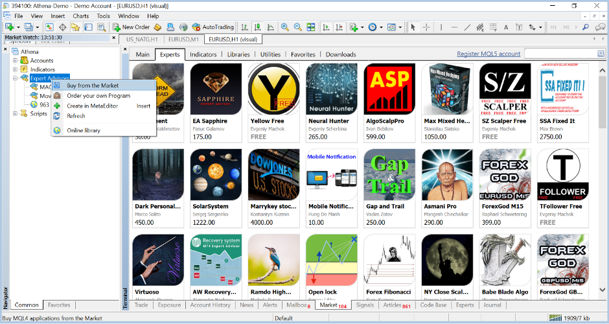Screen dimensions: 609x324
Task: Collapse the Expert Advisors tree node
Action: [x=15, y=78]
